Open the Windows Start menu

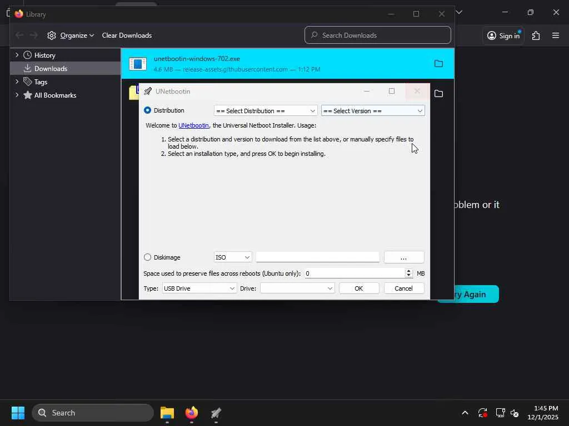click(x=18, y=413)
